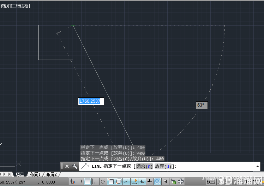
Task: Toggle Infer Constraints in status bar
Action: pos(72,182)
